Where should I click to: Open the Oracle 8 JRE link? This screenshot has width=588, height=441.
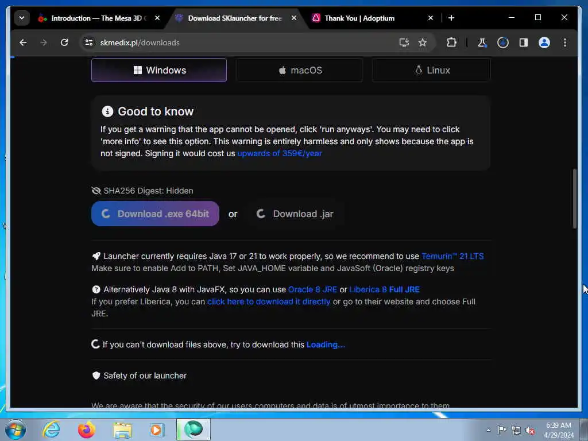312,289
